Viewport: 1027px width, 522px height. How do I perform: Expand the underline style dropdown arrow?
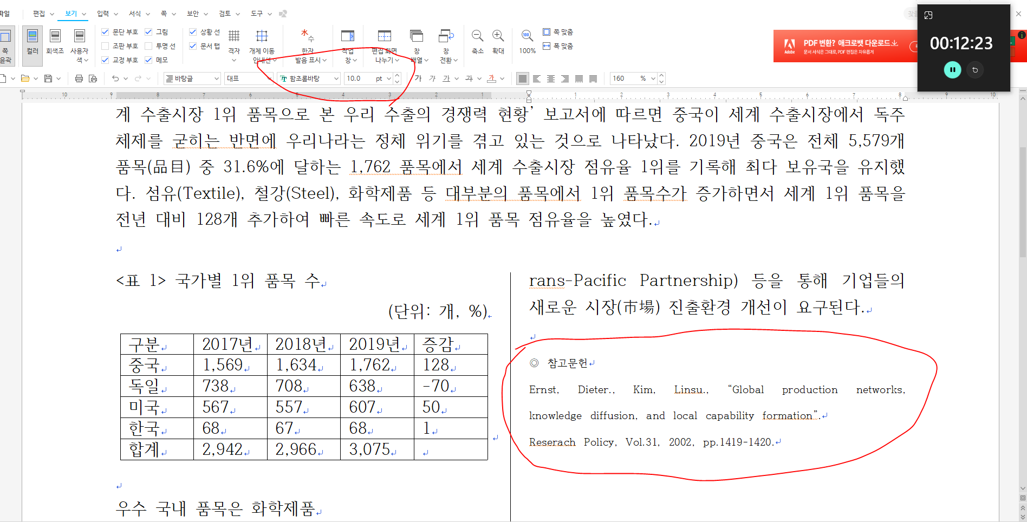[x=457, y=79]
